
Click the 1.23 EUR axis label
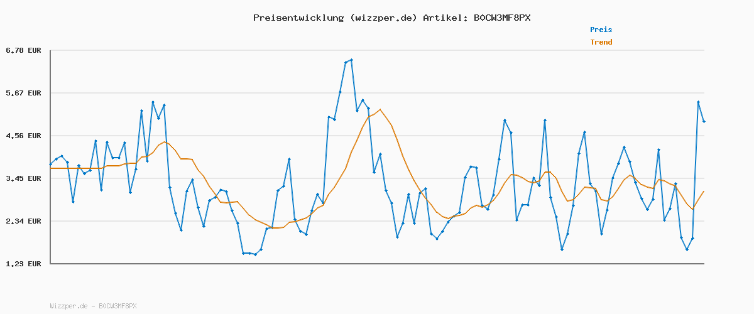click(x=23, y=264)
